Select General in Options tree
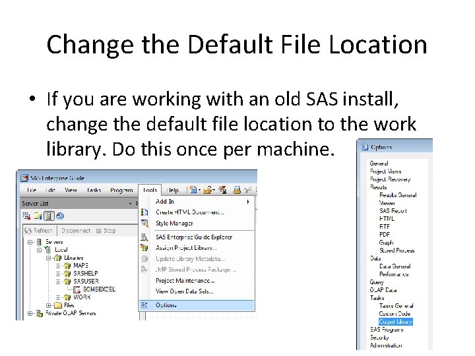This screenshot has width=475, height=356. point(379,163)
